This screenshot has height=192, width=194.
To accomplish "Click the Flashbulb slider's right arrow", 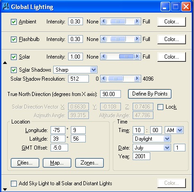I will pos(137,39).
